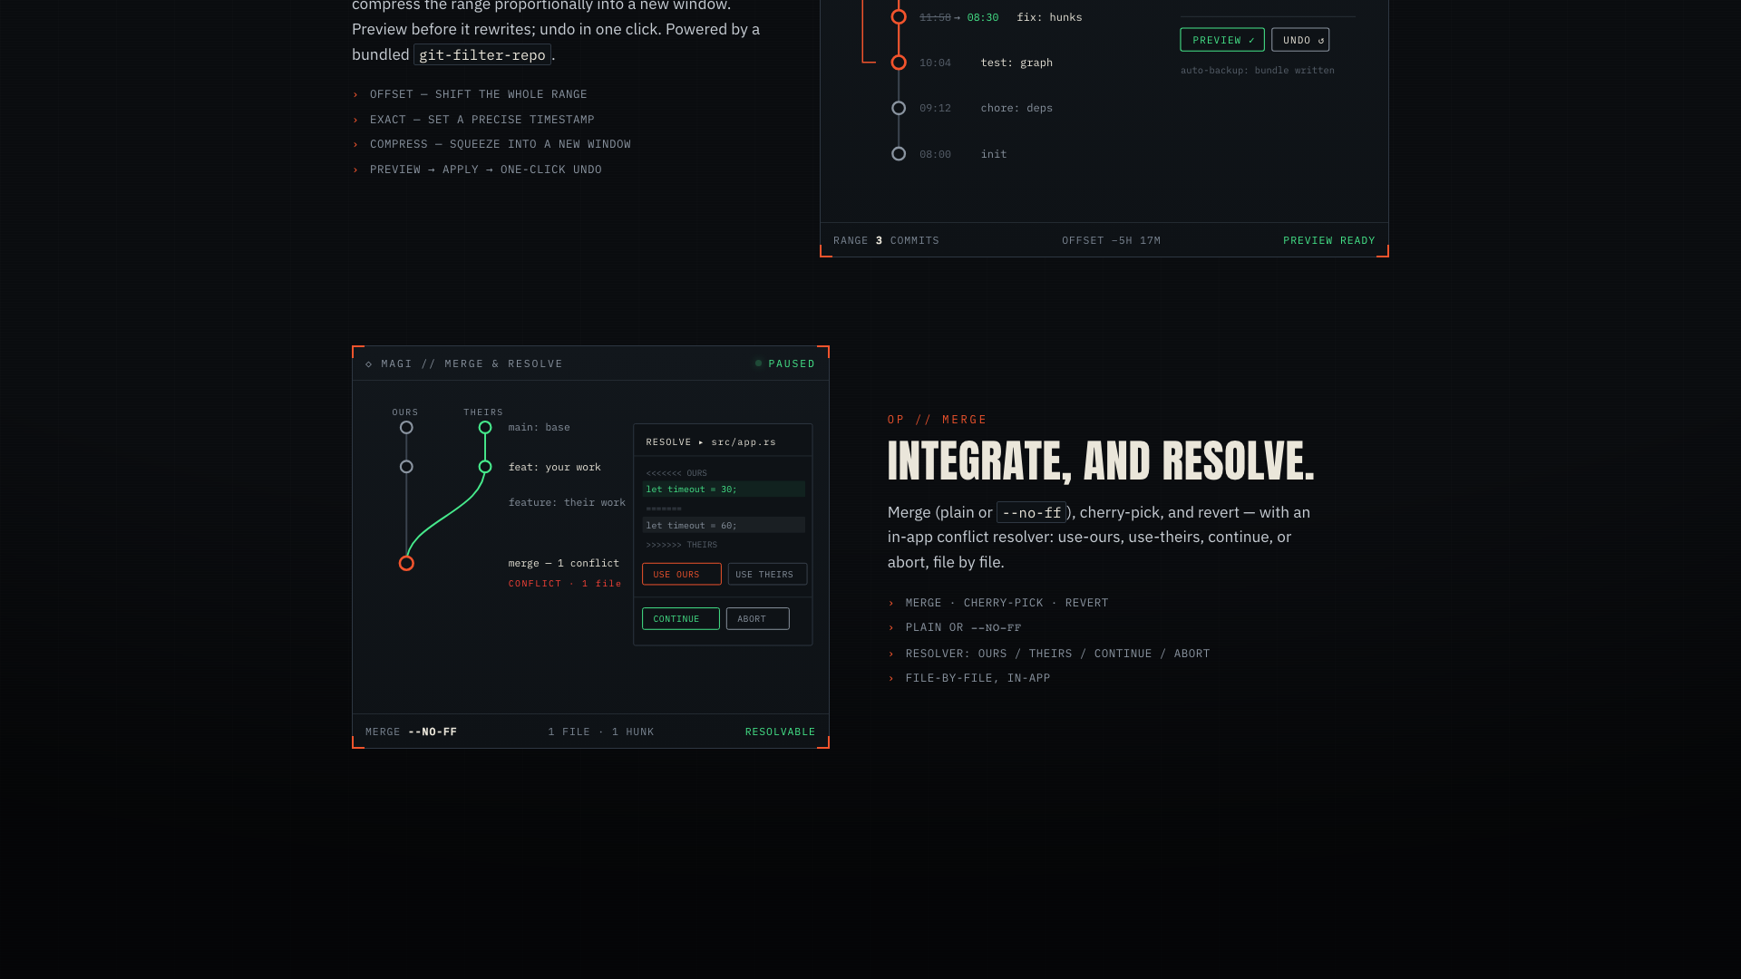Select the 'test: graph' commit node
The image size is (1741, 979).
click(x=899, y=63)
